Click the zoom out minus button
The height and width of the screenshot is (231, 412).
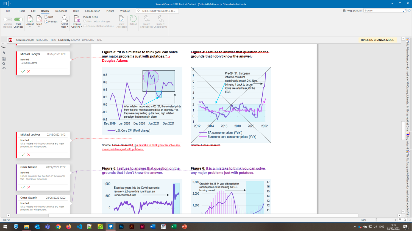click(371, 220)
